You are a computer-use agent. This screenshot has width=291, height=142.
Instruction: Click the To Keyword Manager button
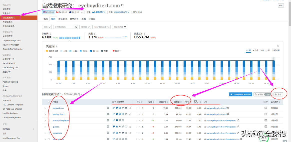[x=241, y=94]
